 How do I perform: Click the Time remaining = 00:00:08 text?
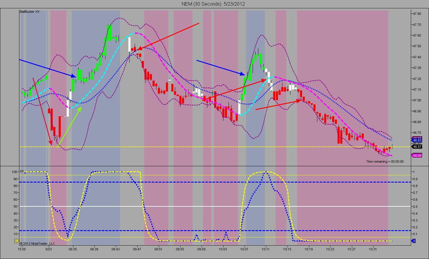(x=385, y=161)
